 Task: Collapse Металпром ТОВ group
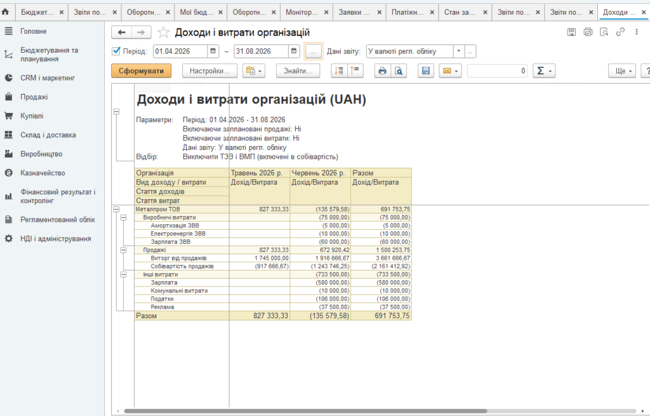click(117, 210)
